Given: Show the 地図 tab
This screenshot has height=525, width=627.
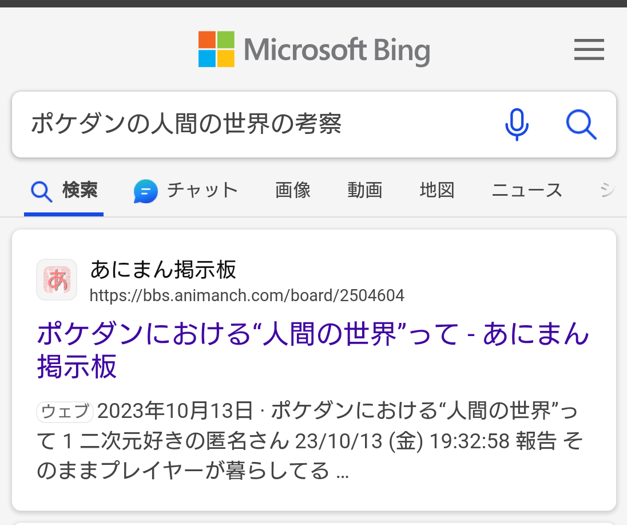Looking at the screenshot, I should point(437,190).
